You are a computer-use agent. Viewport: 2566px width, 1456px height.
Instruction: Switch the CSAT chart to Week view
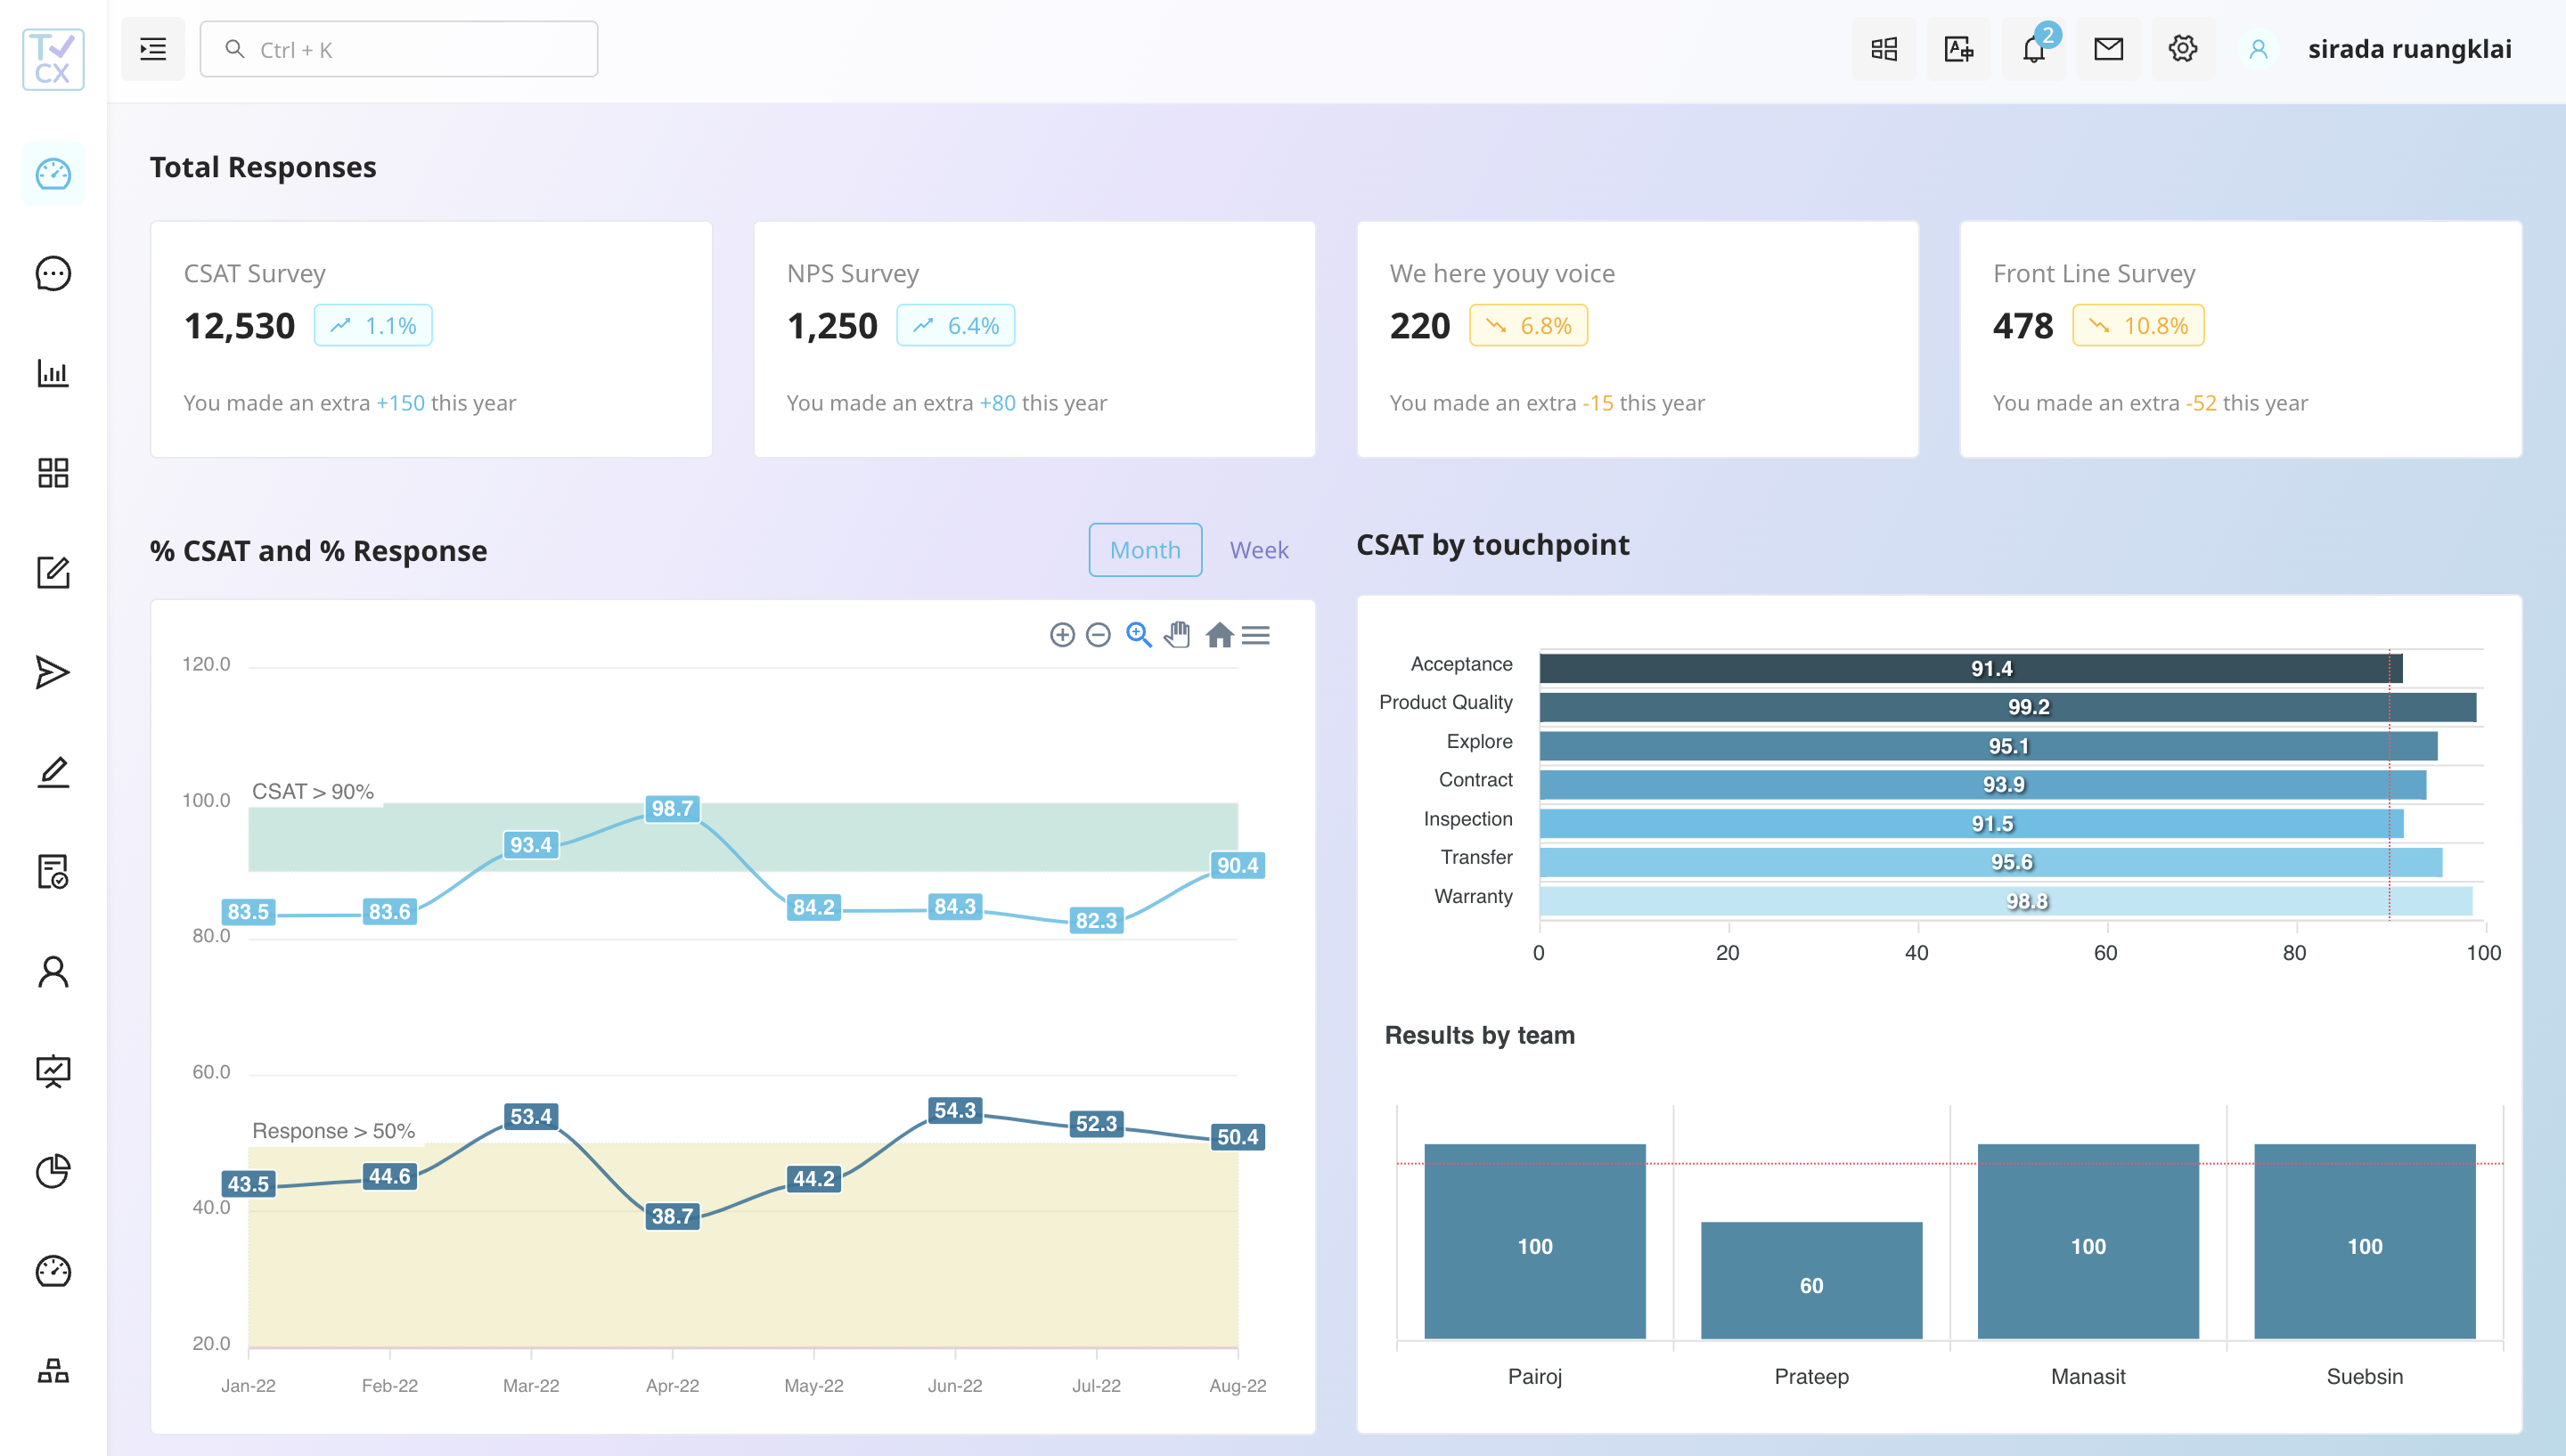(1258, 549)
